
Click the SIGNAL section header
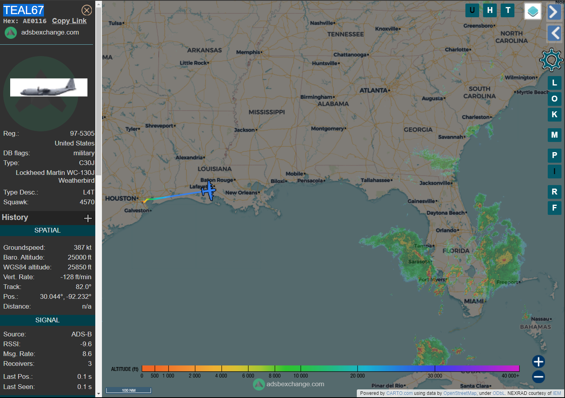[47, 320]
